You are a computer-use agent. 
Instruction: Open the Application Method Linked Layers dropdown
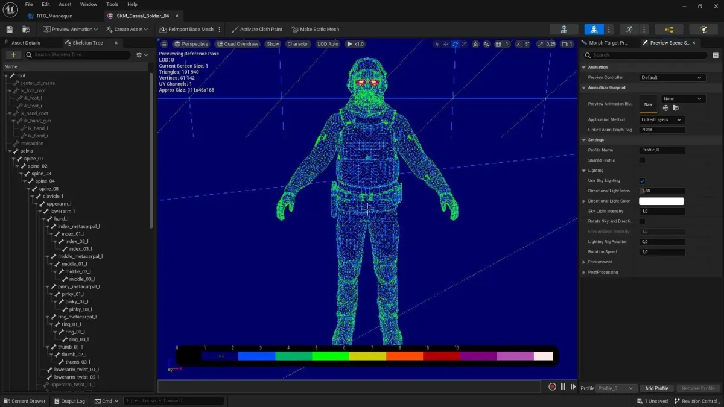662,119
